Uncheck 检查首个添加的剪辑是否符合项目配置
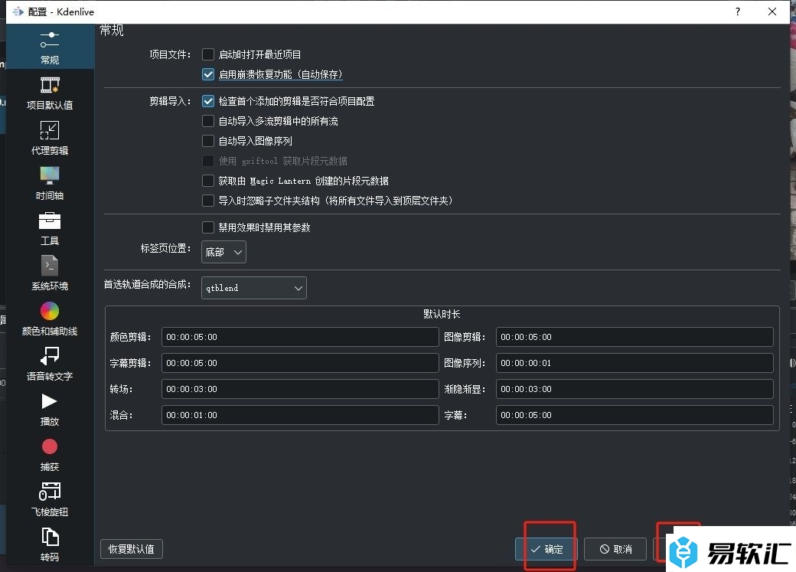The image size is (796, 572). click(208, 101)
